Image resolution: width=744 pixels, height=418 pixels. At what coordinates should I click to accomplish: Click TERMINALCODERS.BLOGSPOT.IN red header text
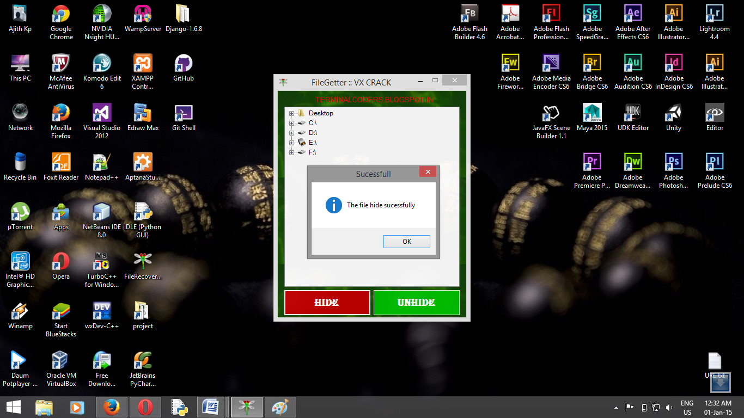(375, 100)
